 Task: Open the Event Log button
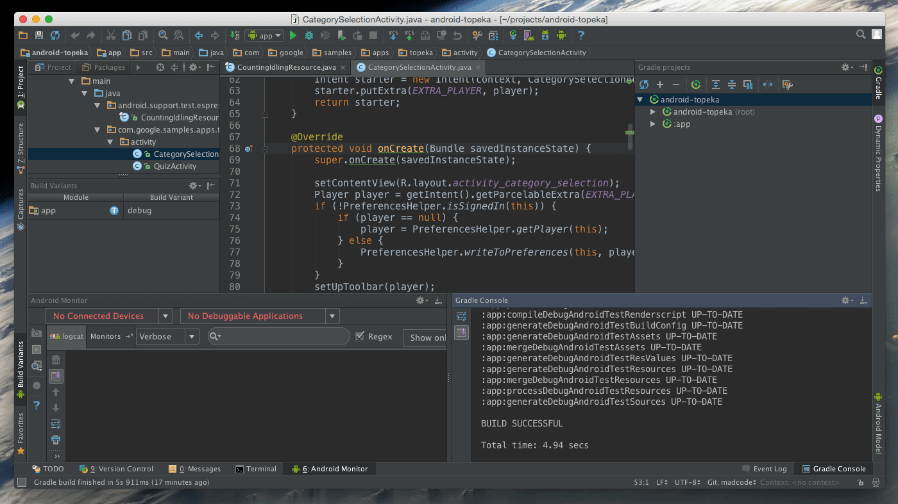[x=764, y=469]
